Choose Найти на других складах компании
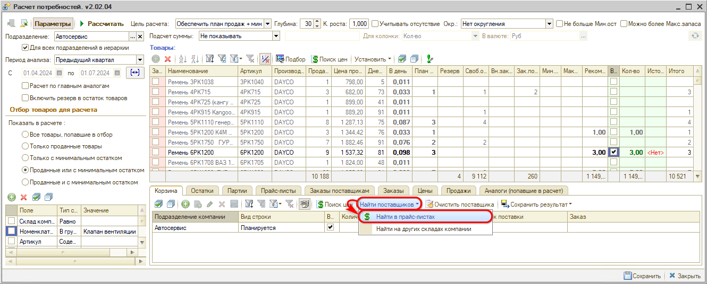Image resolution: width=707 pixels, height=284 pixels. tap(424, 229)
